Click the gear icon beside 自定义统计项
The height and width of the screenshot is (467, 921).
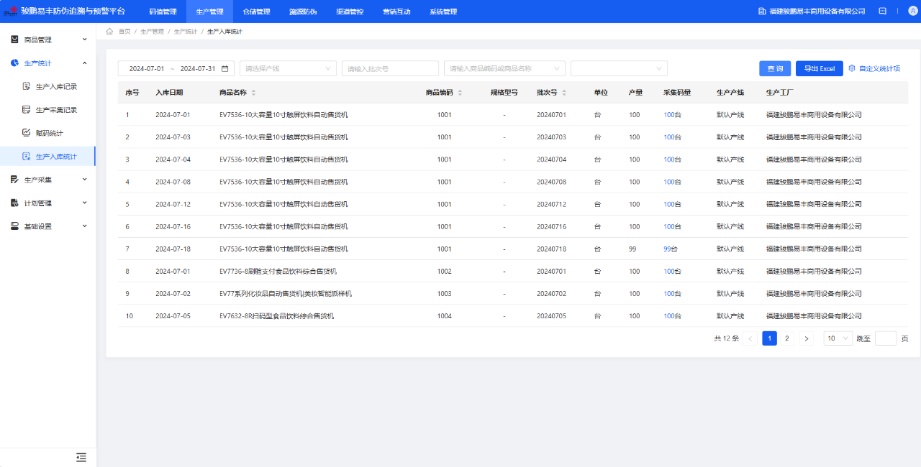tap(852, 68)
